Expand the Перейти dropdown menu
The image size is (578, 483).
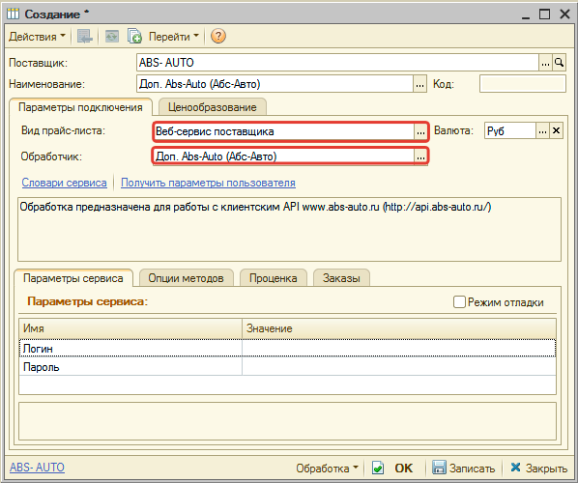tap(174, 36)
